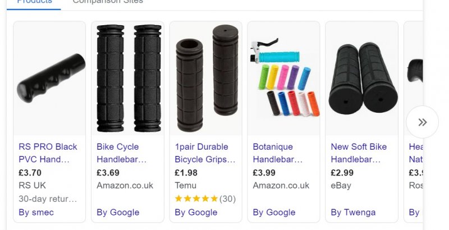Click the RS PRO black handle image
The width and height of the screenshot is (449, 230).
click(49, 79)
